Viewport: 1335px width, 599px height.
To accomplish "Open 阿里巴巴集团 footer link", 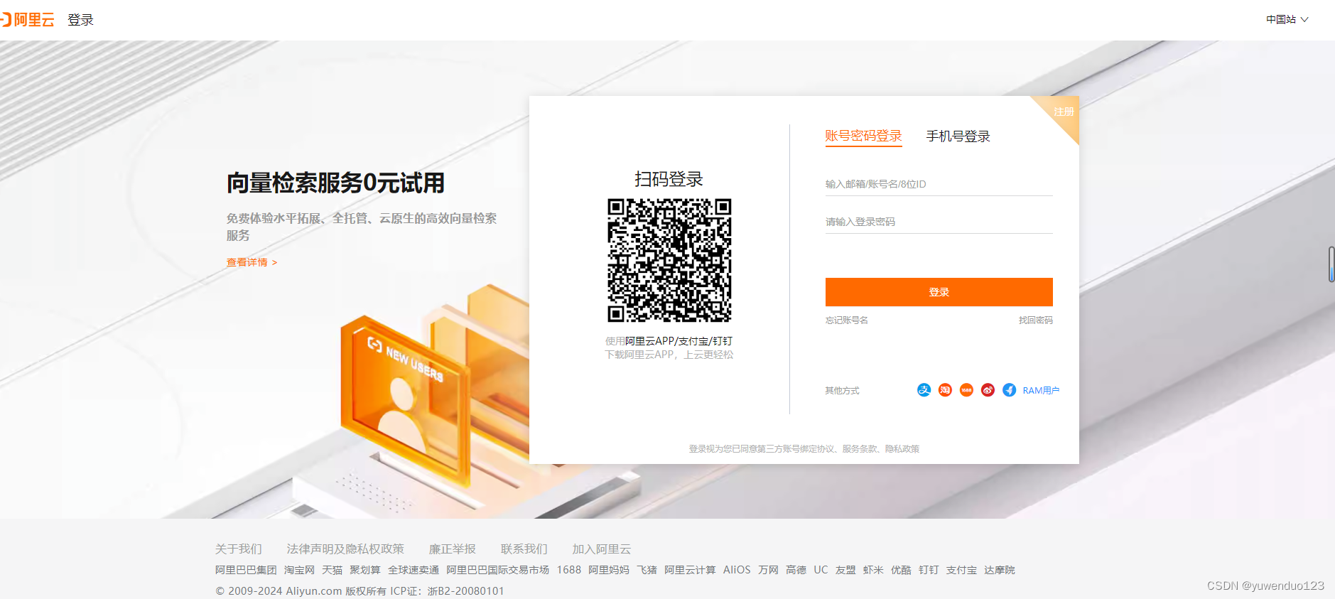I will point(246,570).
